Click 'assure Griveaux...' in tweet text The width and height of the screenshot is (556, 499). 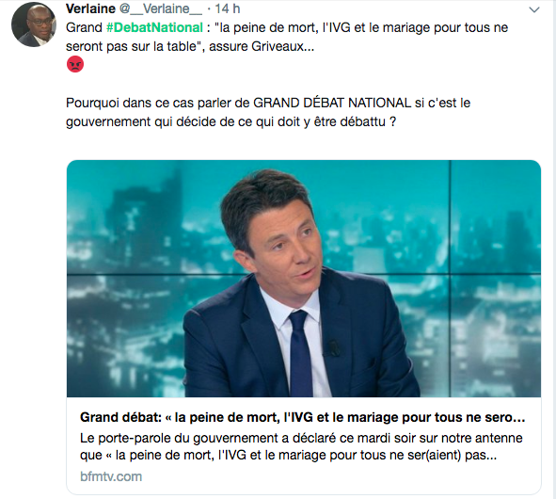262,46
